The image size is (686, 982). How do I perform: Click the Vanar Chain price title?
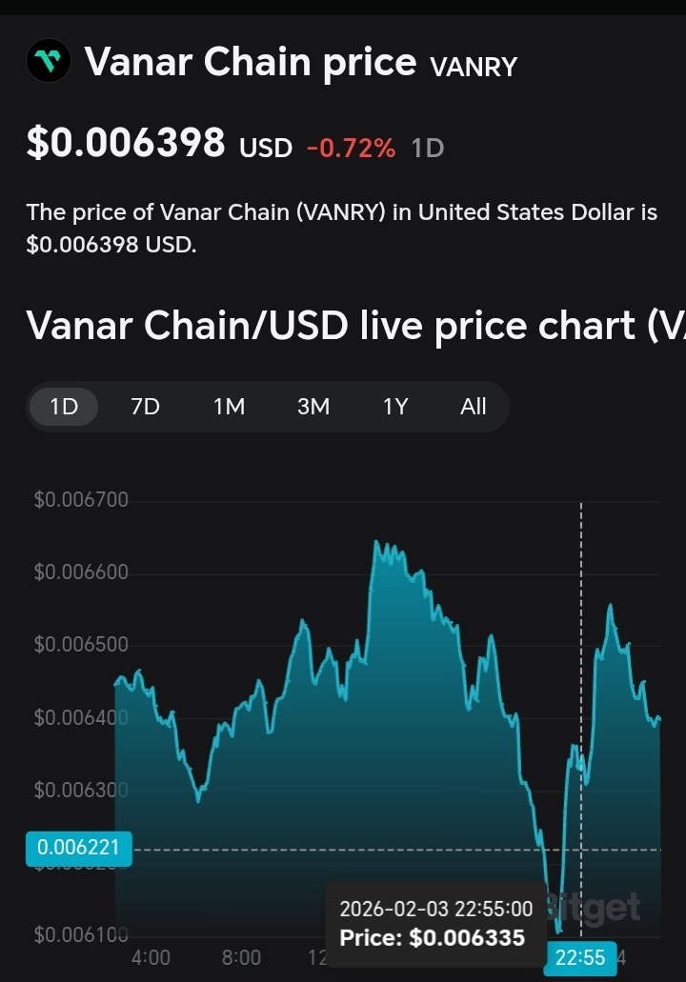[251, 63]
